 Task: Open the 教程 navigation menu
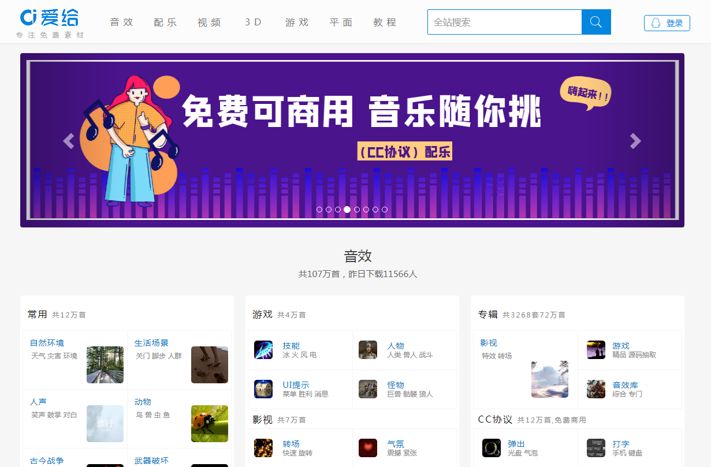385,23
